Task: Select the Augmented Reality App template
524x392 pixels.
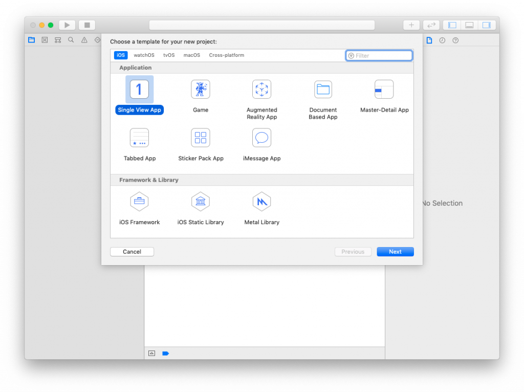Action: pyautogui.click(x=261, y=99)
